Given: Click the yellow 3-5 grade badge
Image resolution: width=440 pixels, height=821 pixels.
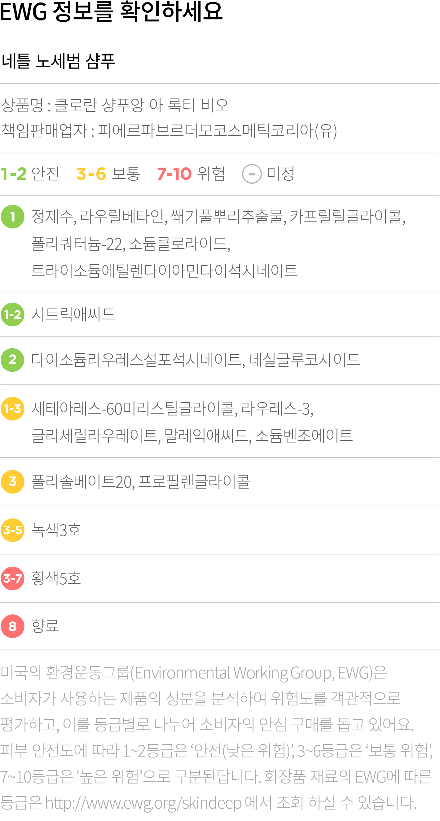Looking at the screenshot, I should (x=12, y=530).
